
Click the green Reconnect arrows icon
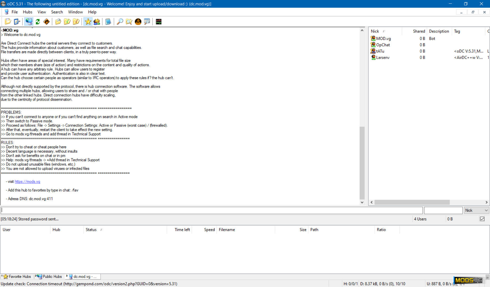(38, 22)
